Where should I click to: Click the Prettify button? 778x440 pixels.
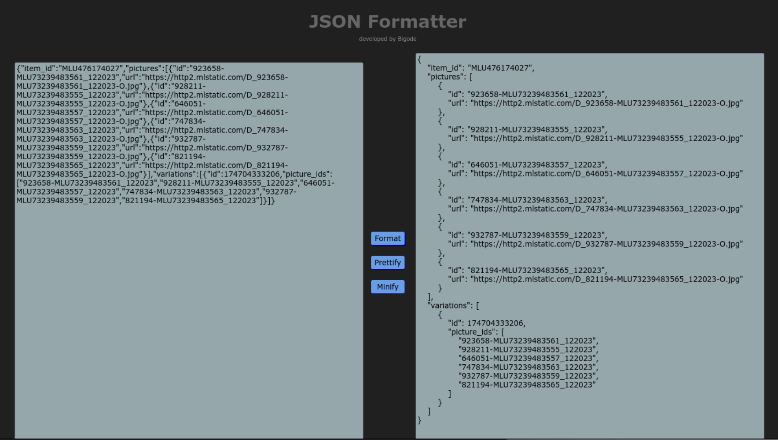388,263
